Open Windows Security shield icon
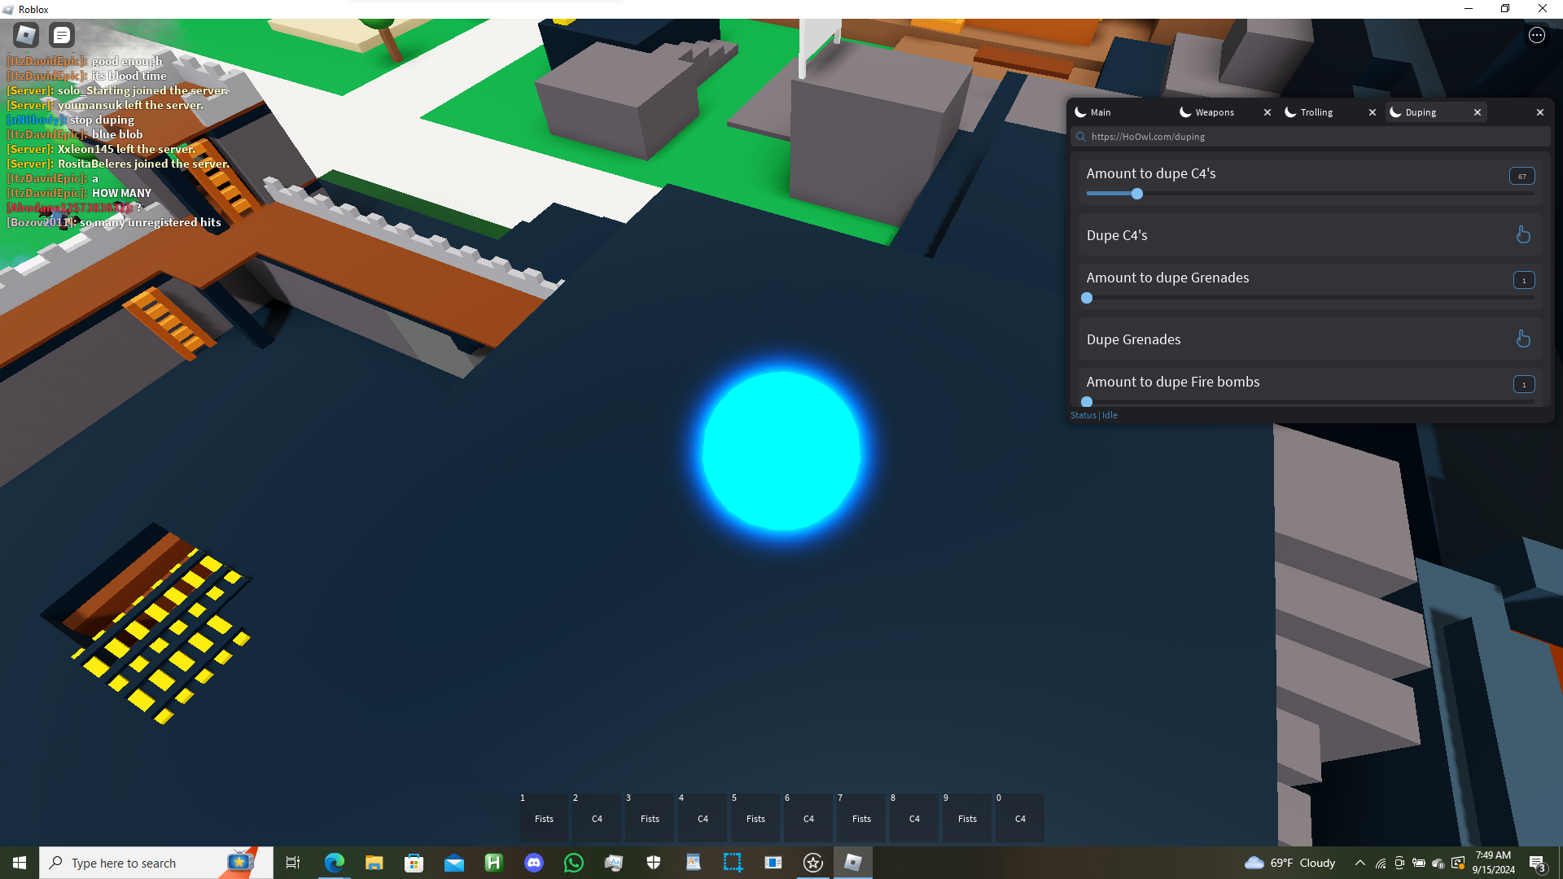This screenshot has height=879, width=1563. point(654,863)
